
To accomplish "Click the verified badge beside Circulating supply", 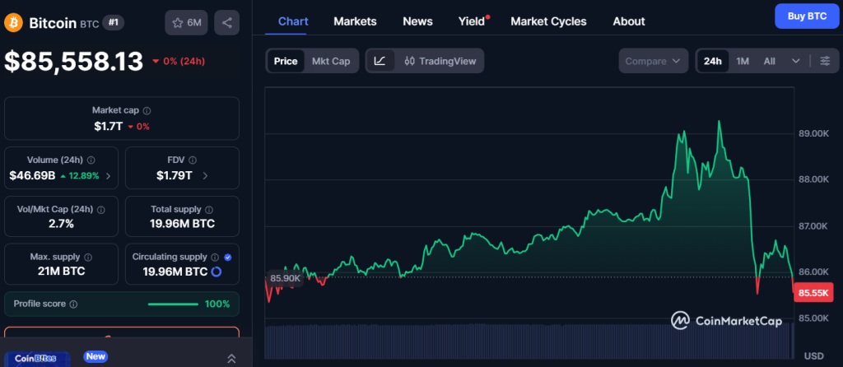I will [x=227, y=258].
